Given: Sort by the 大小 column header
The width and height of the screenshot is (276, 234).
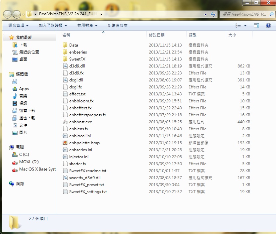Looking at the screenshot, I should [x=232, y=35].
